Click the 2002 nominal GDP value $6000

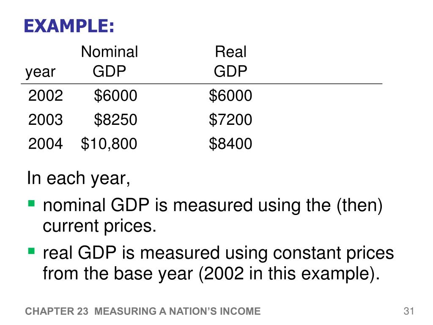pyautogui.click(x=115, y=96)
